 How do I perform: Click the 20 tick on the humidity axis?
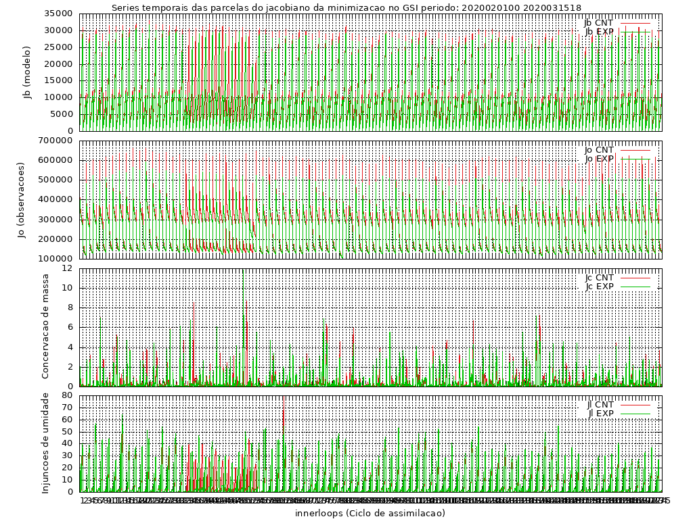(x=67, y=468)
